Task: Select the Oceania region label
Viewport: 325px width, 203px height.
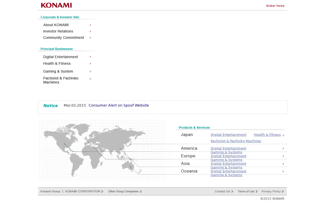Action: point(189,171)
